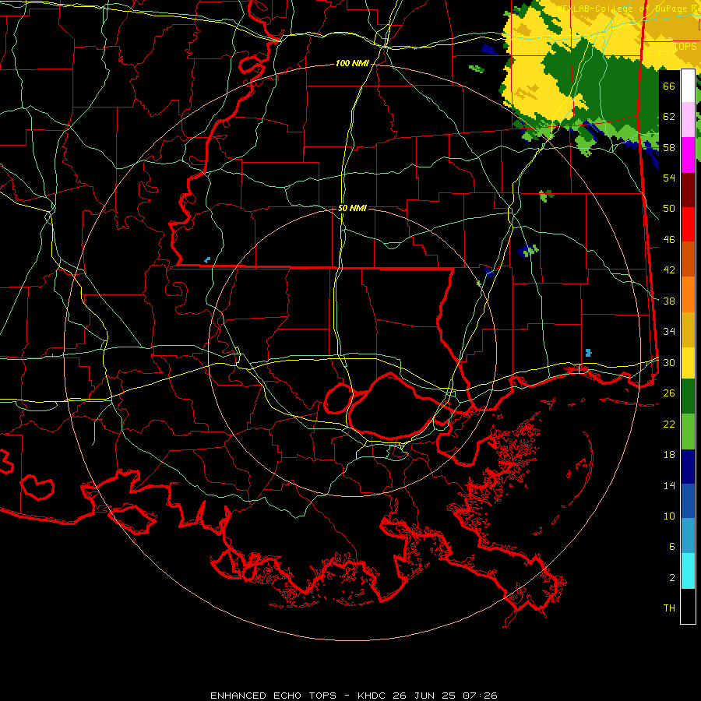701x701 pixels.
Task: Select the magenta legend color block
Action: 688,155
